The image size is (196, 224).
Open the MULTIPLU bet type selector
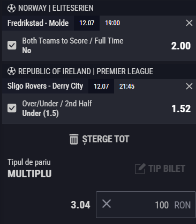pos(29,174)
